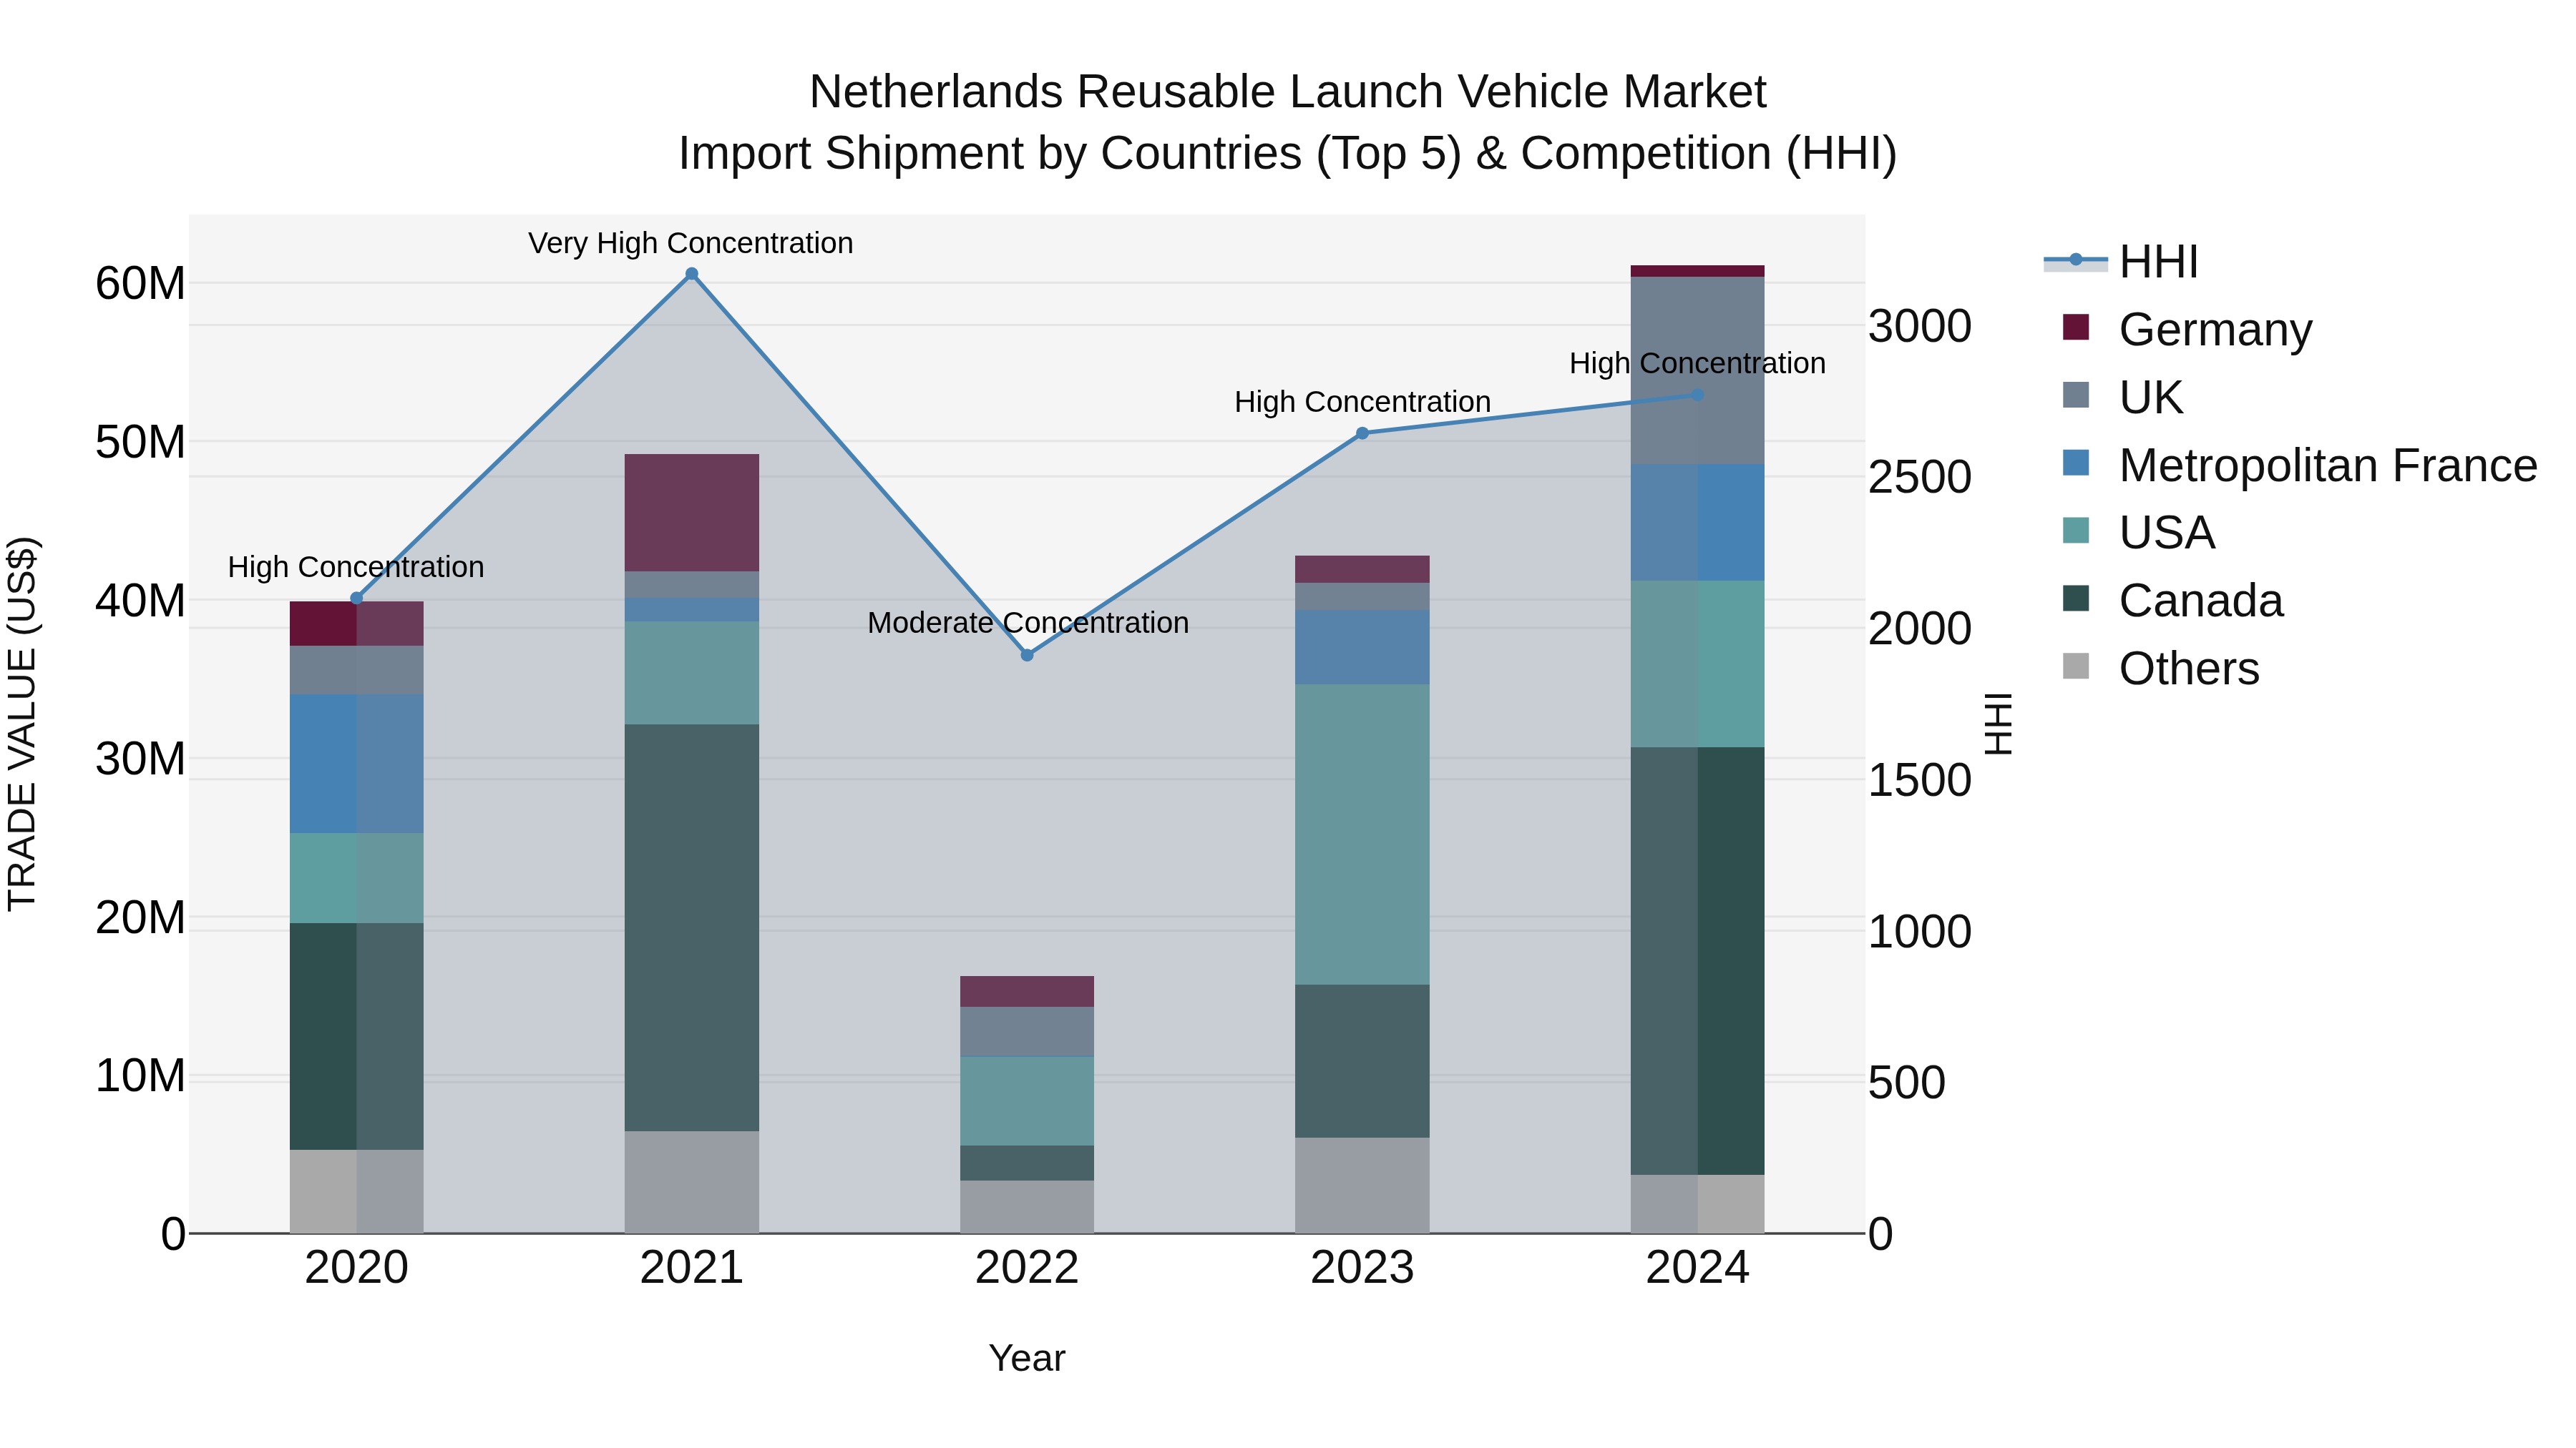Click the 2020 HHI data point marker
Image resolution: width=2576 pixels, height=1448 pixels.
coord(356,599)
